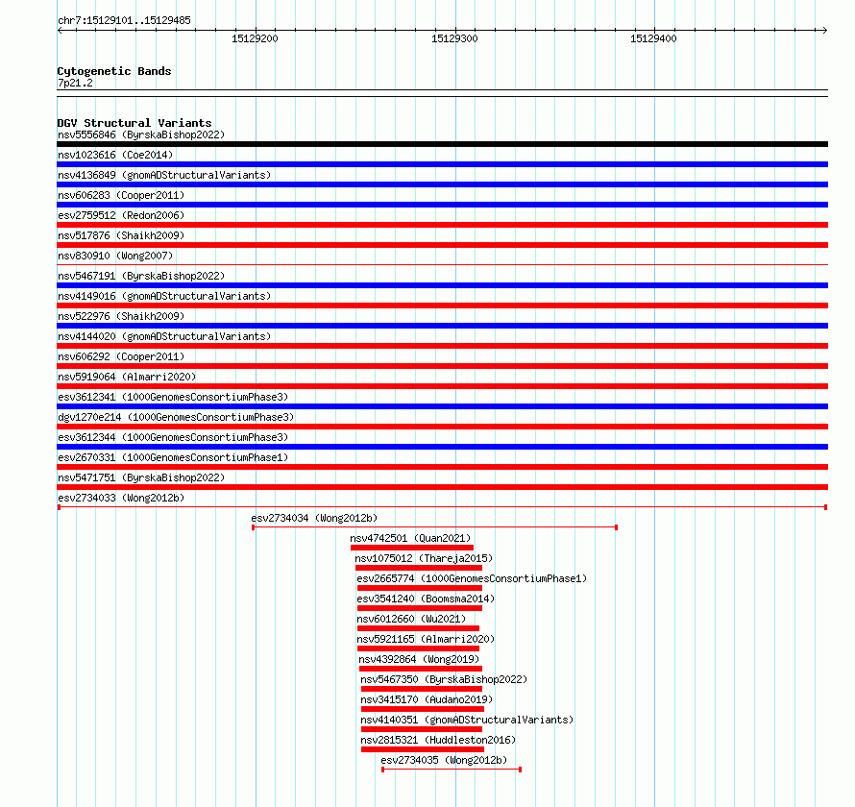
Task: Click the thin red span under esv2734034
Action: click(434, 527)
